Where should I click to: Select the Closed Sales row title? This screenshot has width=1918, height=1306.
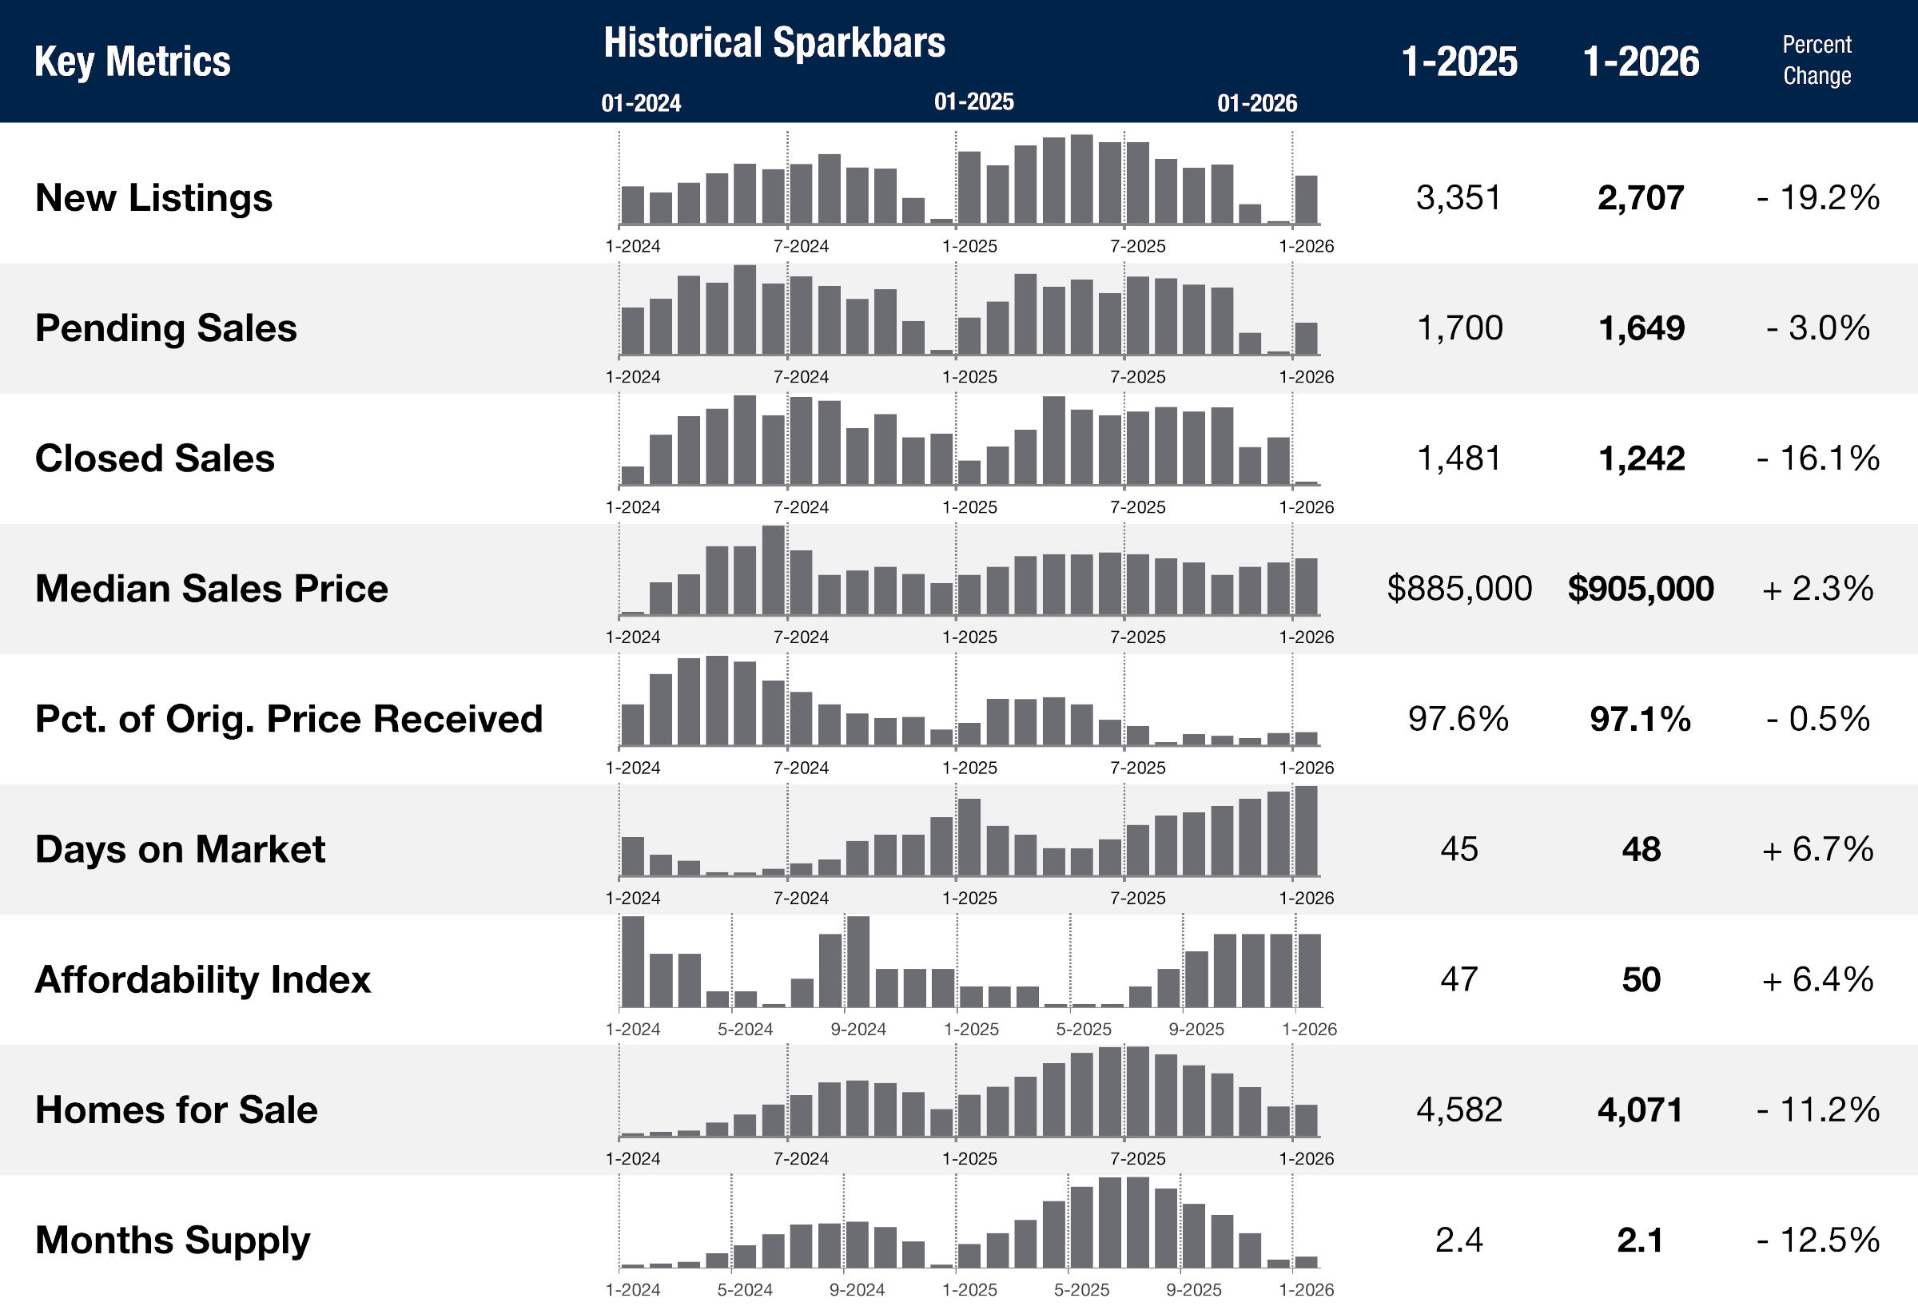154,458
